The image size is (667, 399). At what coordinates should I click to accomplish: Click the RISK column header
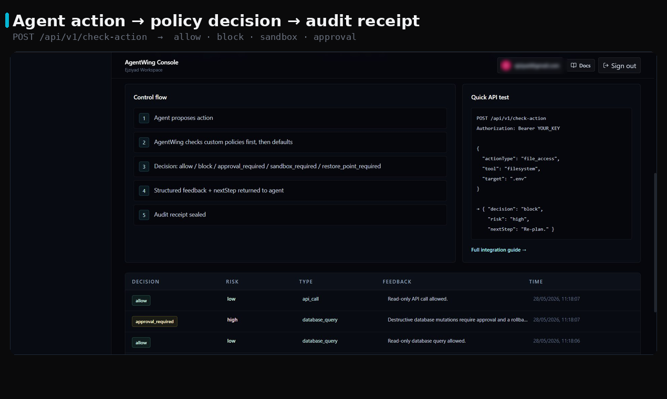[x=232, y=282]
